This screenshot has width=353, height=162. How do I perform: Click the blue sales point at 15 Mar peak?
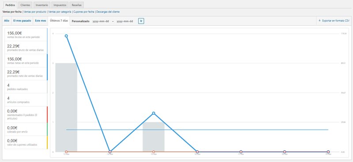pos(154,113)
